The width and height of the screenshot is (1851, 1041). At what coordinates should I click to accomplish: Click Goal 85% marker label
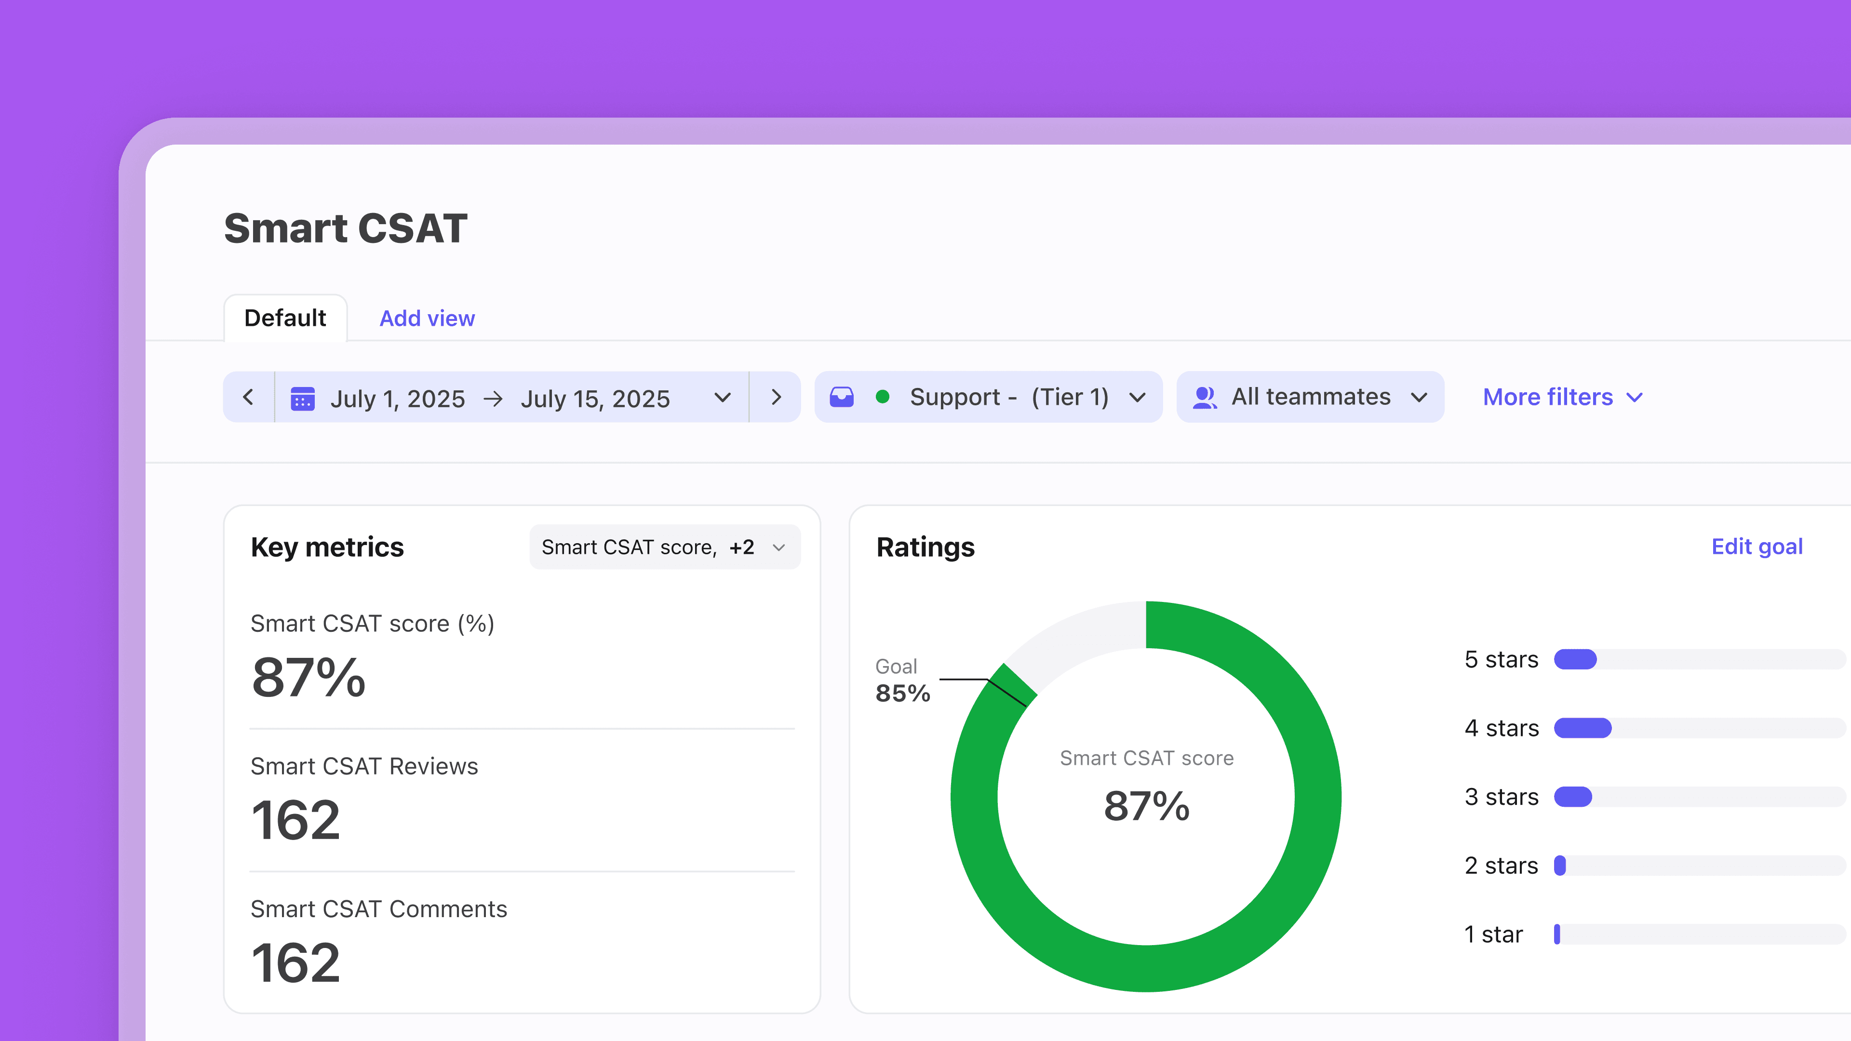pos(902,680)
